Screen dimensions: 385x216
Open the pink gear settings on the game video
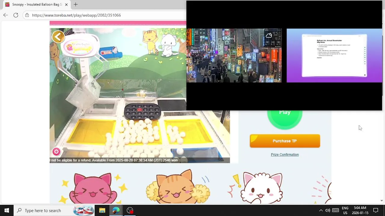click(56, 151)
